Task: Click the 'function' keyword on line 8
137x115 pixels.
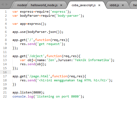Action: (43, 40)
